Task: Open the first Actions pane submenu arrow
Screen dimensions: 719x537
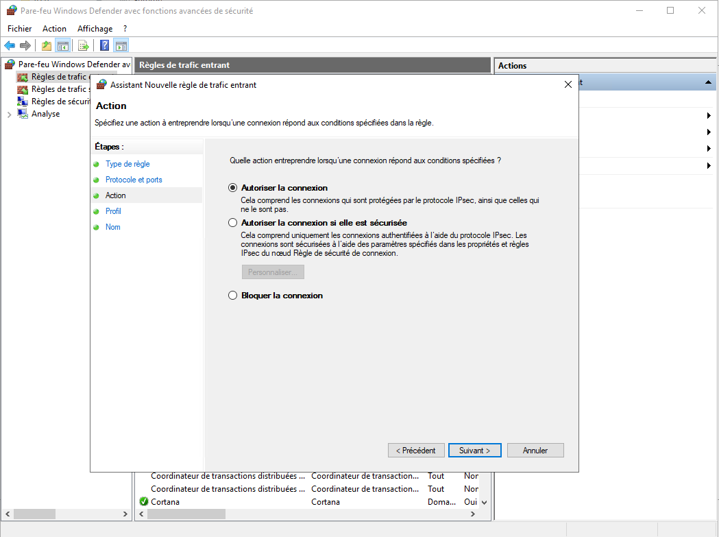Action: point(709,116)
